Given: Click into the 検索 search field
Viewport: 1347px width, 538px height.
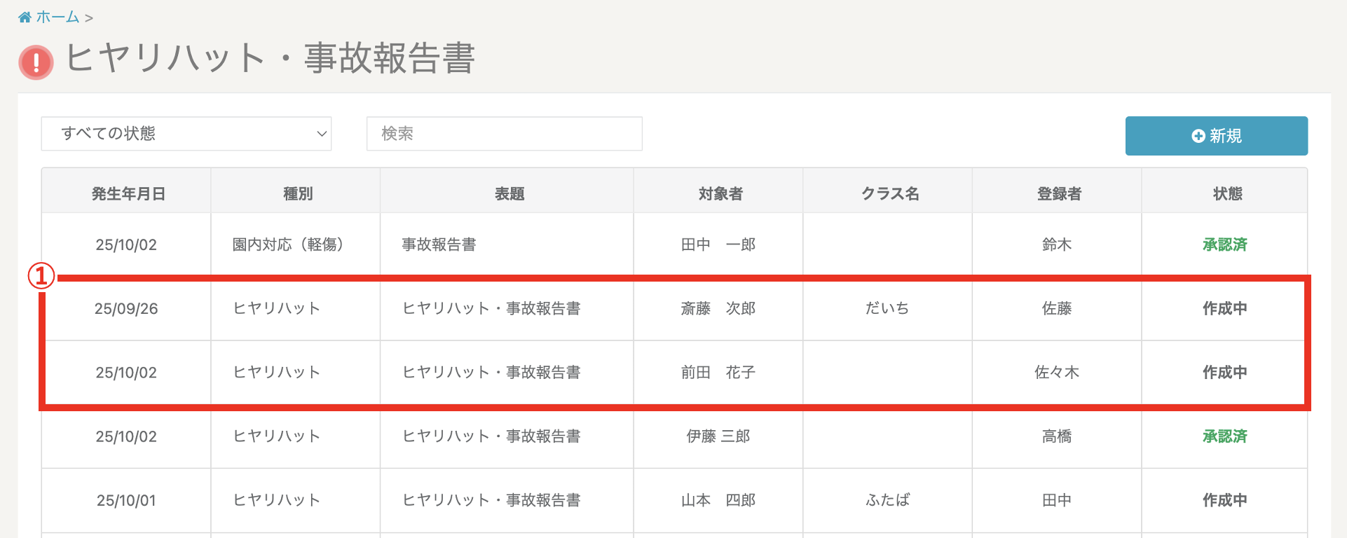Looking at the screenshot, I should (504, 134).
